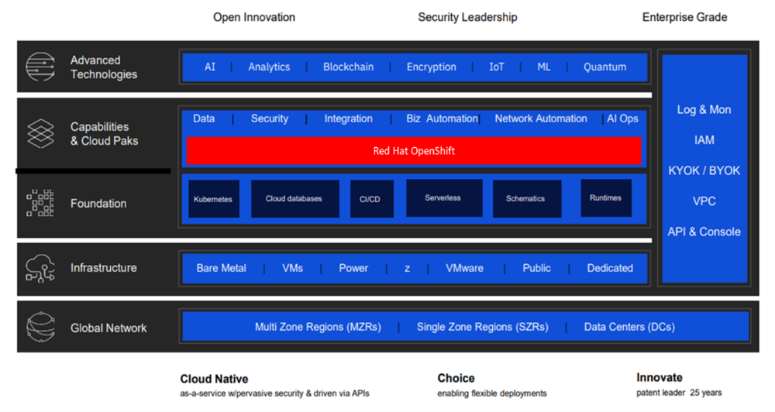
Task: Click Data in Cloud Paks row
Action: [204, 118]
